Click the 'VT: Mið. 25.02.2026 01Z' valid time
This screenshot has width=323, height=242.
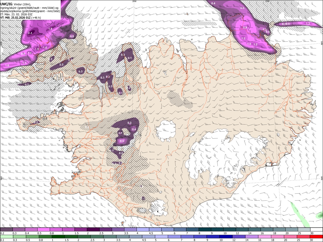tap(16, 18)
